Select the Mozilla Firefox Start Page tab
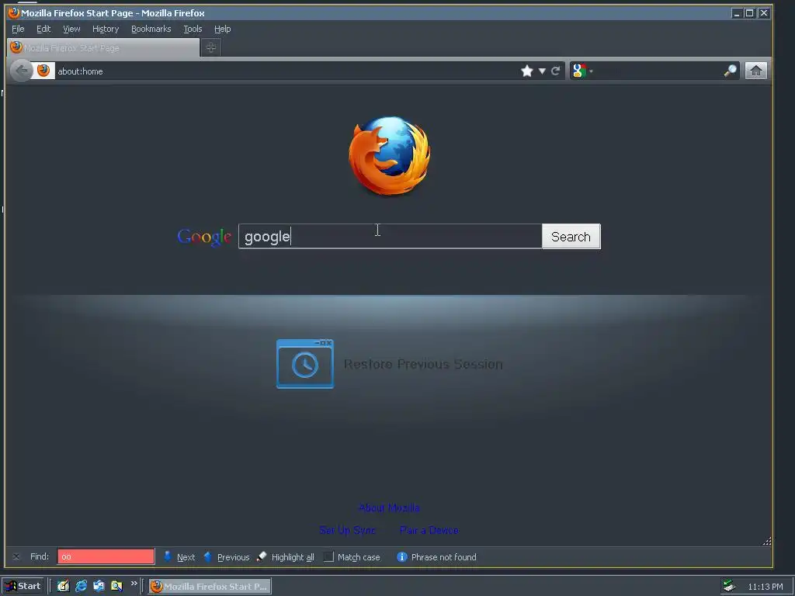Screen dimensions: 795x596 point(103,47)
